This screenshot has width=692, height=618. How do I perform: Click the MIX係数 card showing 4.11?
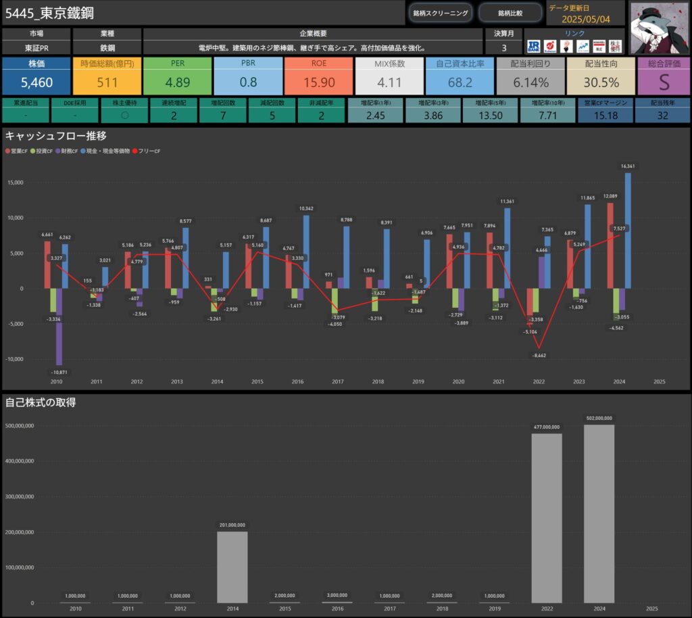[x=389, y=76]
